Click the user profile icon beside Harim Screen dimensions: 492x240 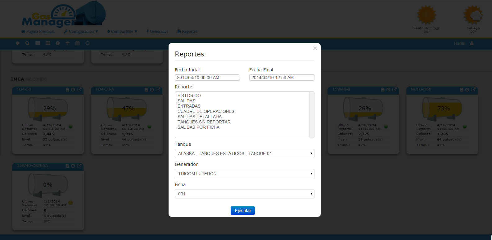(x=472, y=43)
